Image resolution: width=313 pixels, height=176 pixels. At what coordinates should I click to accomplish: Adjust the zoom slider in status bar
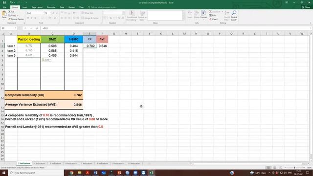294,168
